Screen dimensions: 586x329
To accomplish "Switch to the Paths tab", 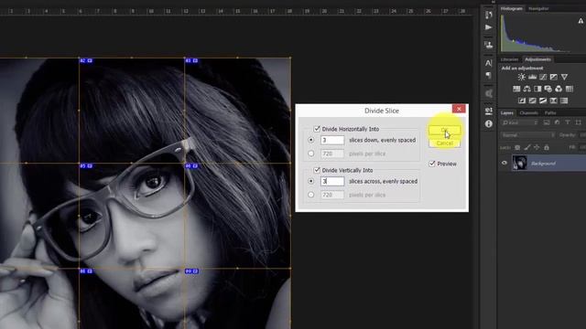I will [550, 112].
